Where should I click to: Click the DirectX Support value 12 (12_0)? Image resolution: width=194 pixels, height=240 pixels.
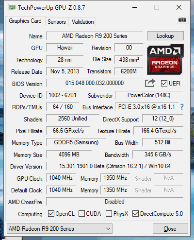[x=163, y=119]
